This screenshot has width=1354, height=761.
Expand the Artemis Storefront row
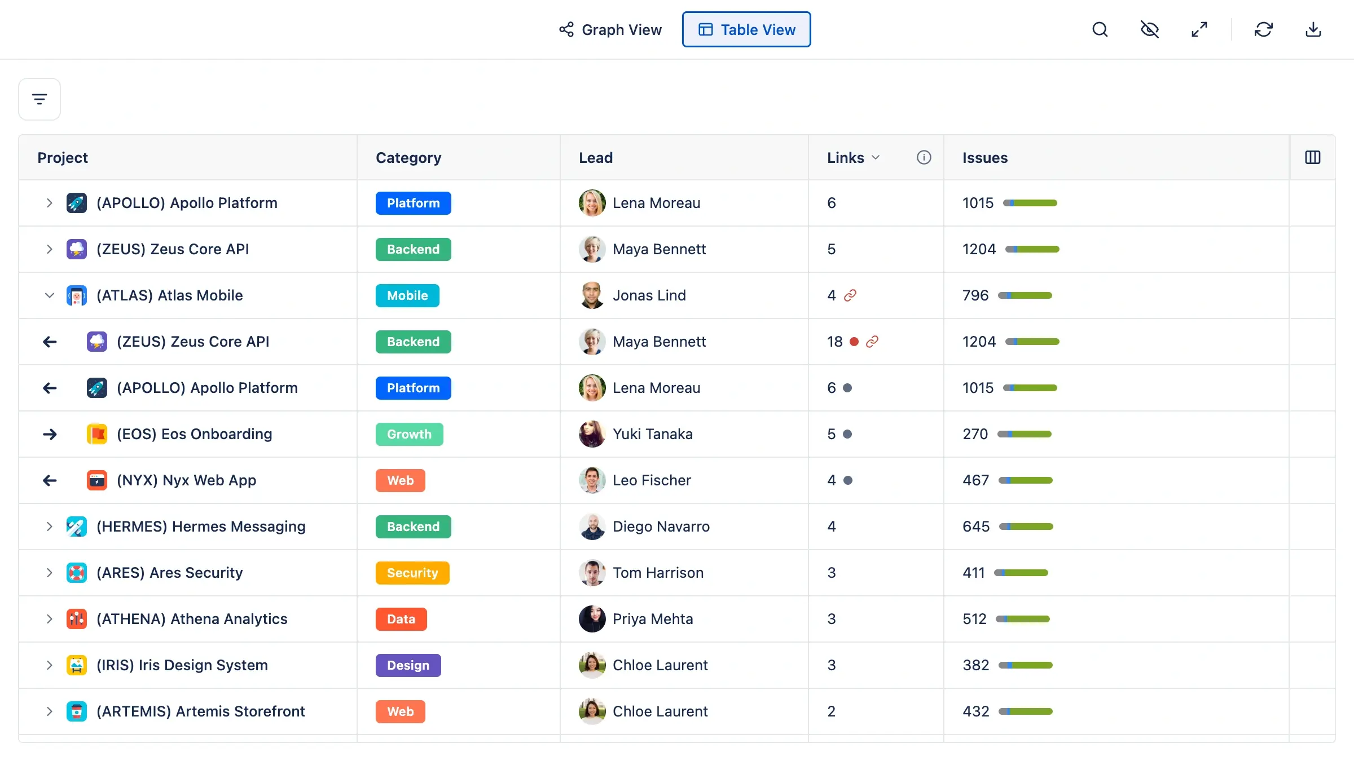pyautogui.click(x=49, y=711)
